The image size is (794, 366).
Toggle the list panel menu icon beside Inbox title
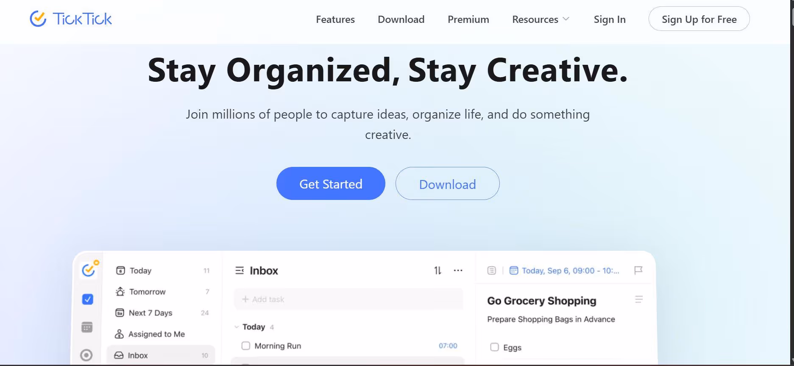click(x=240, y=270)
